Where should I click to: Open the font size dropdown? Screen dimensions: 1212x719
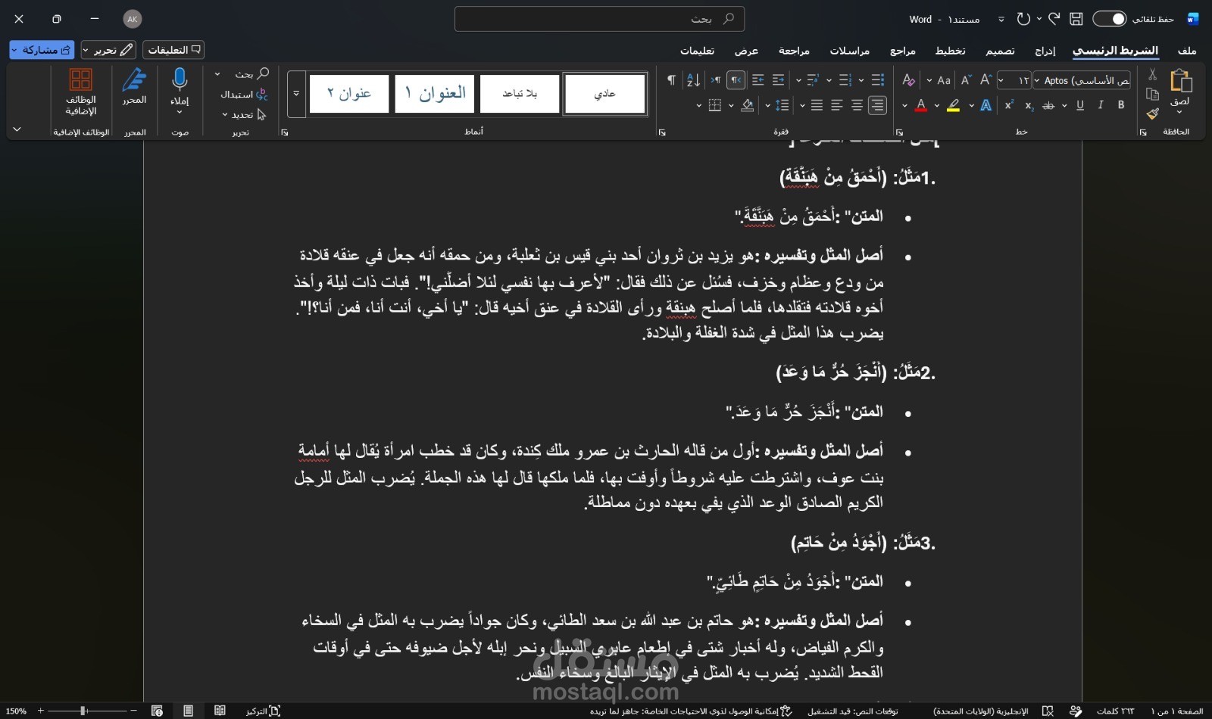click(x=1001, y=80)
